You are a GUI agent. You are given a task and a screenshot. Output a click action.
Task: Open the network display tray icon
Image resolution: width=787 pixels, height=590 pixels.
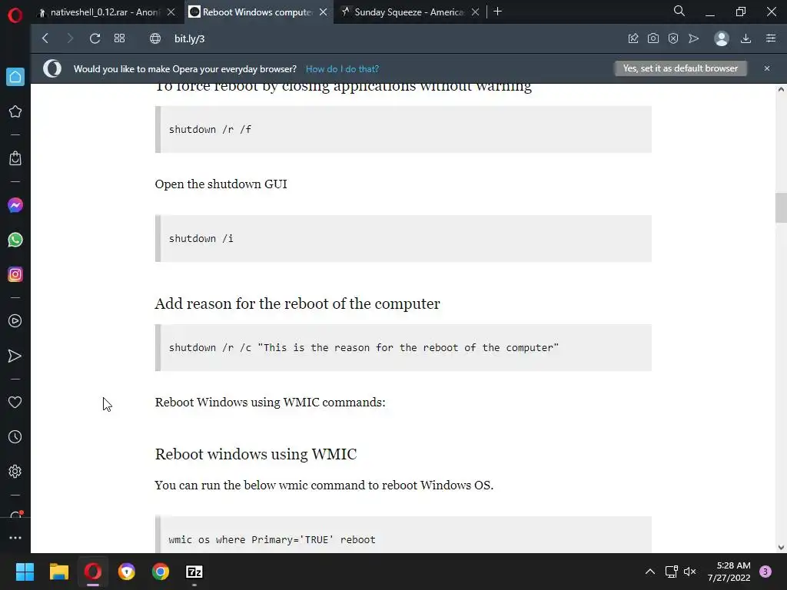click(671, 572)
